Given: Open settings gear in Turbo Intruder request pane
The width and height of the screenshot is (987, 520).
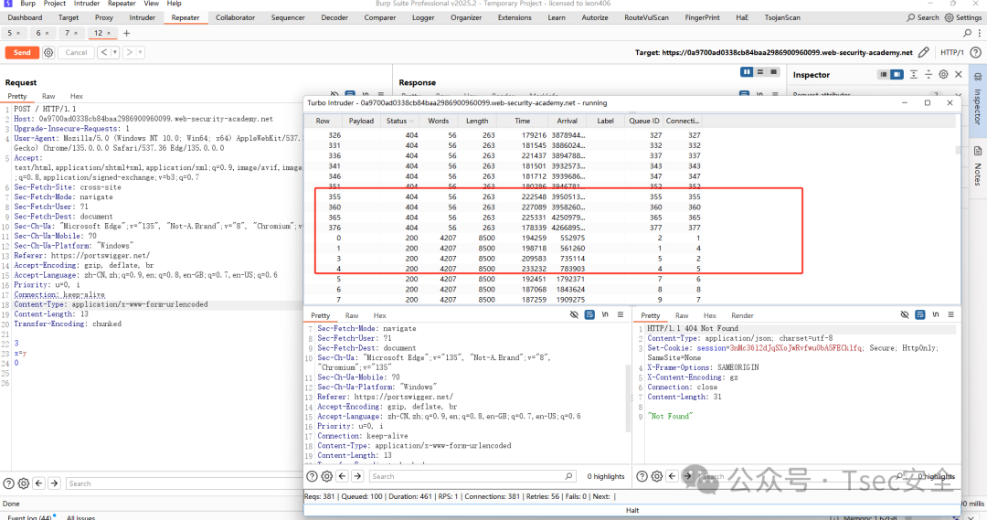Looking at the screenshot, I should (x=326, y=476).
